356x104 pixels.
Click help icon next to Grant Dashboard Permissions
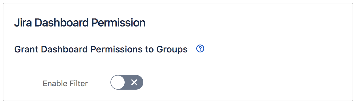(200, 49)
